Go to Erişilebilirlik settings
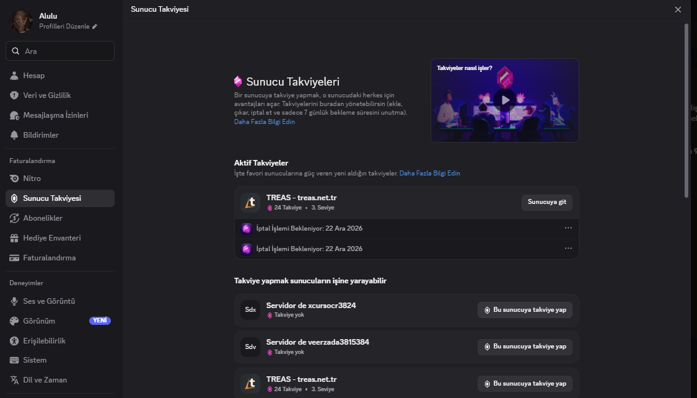Viewport: 697px width, 398px height. pos(60,340)
